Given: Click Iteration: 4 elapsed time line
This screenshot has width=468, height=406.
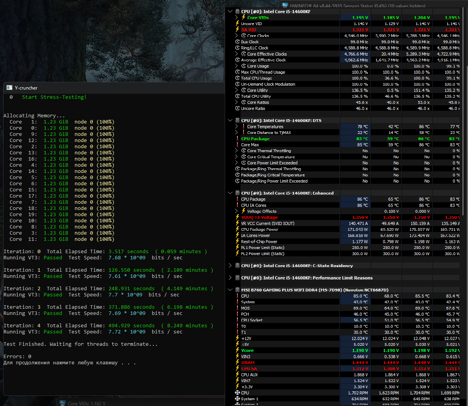Looking at the screenshot, I should click(109, 326).
